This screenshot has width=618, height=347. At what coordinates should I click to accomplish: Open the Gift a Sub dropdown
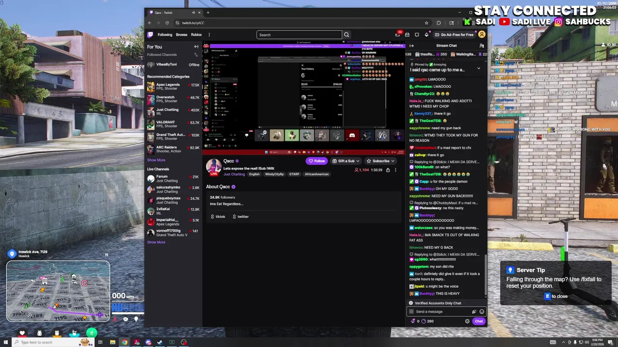coord(346,161)
